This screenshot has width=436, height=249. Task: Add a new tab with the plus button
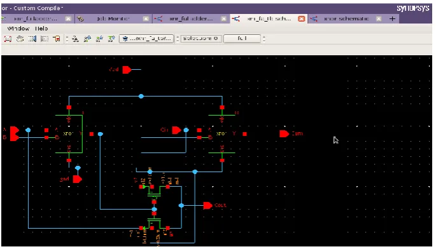tap(392, 19)
